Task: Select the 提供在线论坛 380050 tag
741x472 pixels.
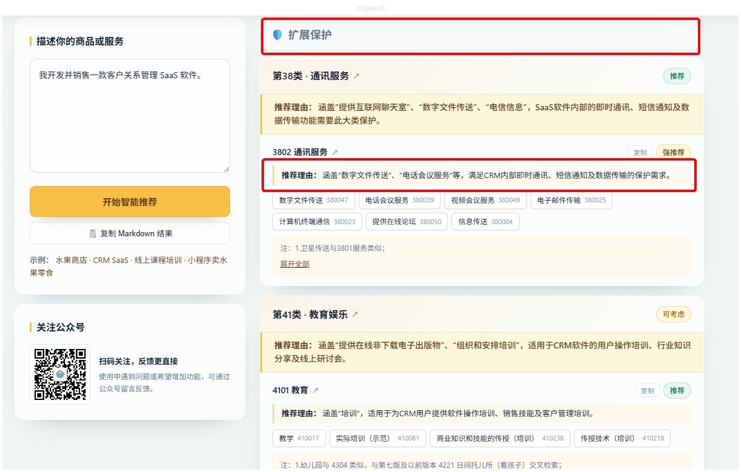Action: (x=407, y=222)
